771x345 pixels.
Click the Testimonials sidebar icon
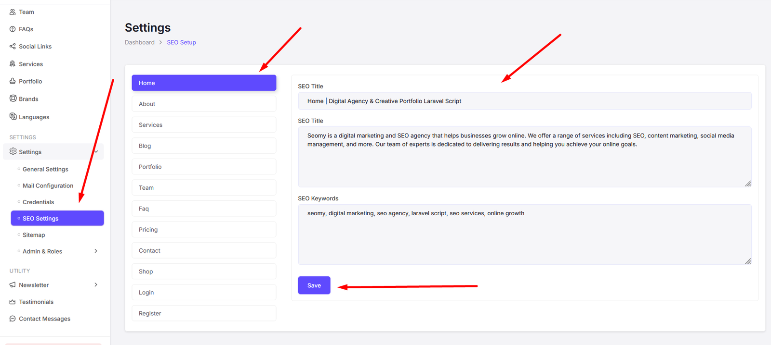tap(13, 302)
